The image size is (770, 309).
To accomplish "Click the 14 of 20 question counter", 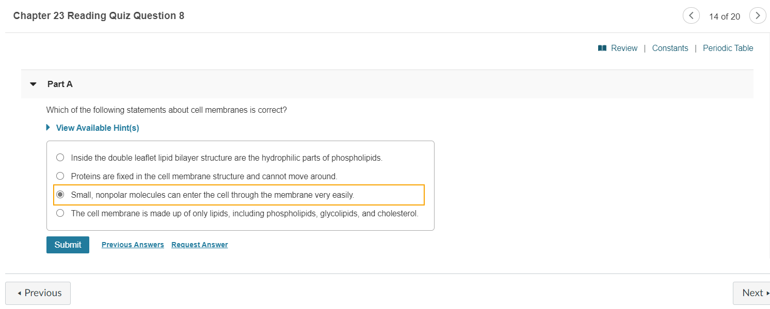I will 725,16.
